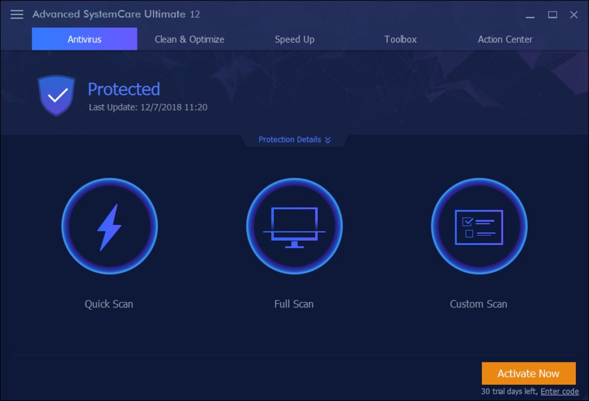
Task: Open the Enter code link
Action: click(560, 391)
